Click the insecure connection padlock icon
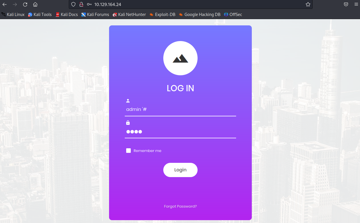360x223 pixels. pyautogui.click(x=81, y=4)
